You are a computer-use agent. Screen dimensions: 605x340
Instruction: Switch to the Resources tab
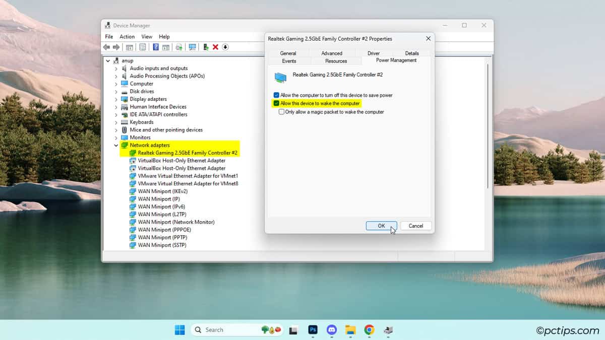pyautogui.click(x=336, y=61)
